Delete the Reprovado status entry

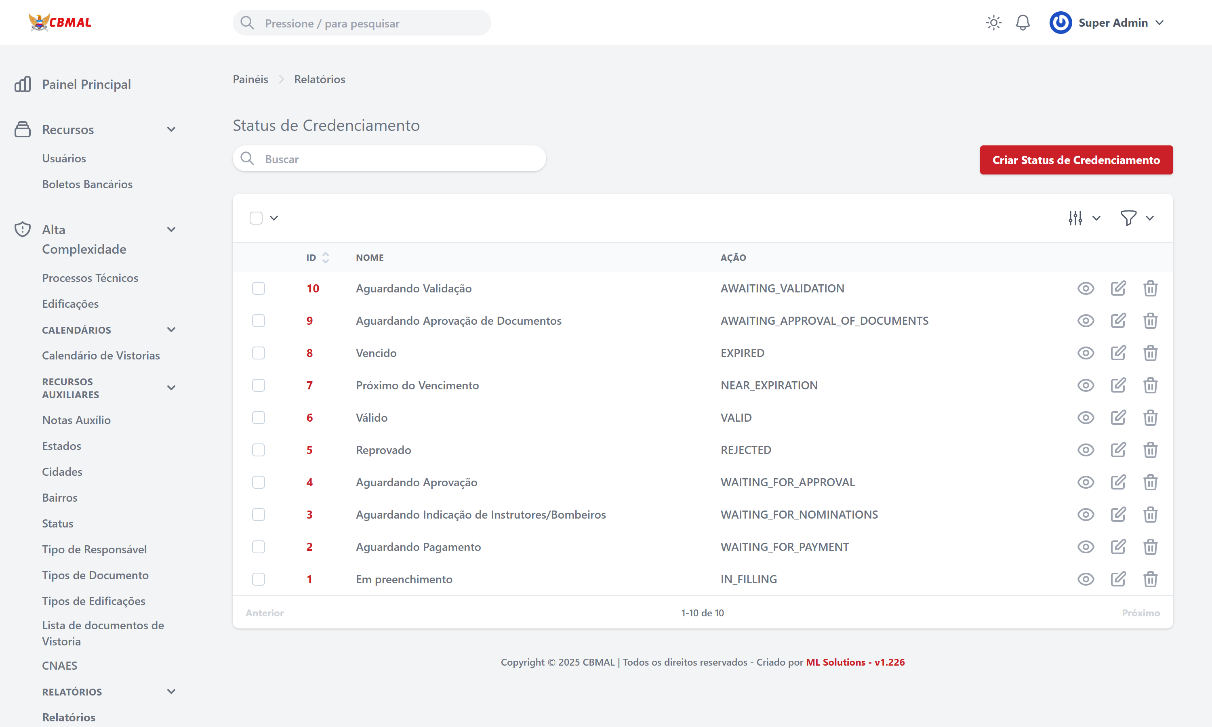coord(1151,450)
